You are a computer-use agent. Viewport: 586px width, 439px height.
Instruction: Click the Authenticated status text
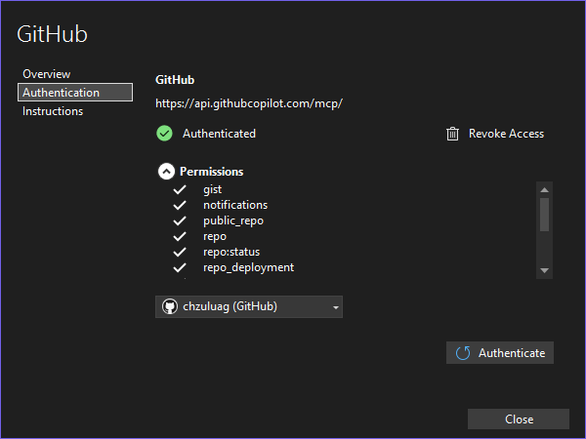point(219,134)
